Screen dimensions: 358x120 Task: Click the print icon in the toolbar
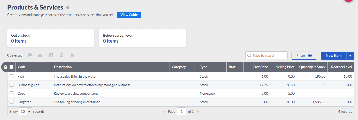tap(30, 55)
